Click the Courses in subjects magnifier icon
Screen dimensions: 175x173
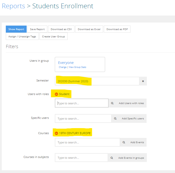(x=112, y=158)
